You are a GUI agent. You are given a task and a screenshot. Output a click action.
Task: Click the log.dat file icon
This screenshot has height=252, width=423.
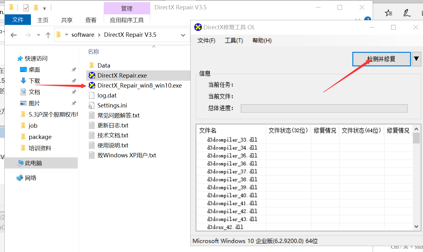click(x=92, y=95)
